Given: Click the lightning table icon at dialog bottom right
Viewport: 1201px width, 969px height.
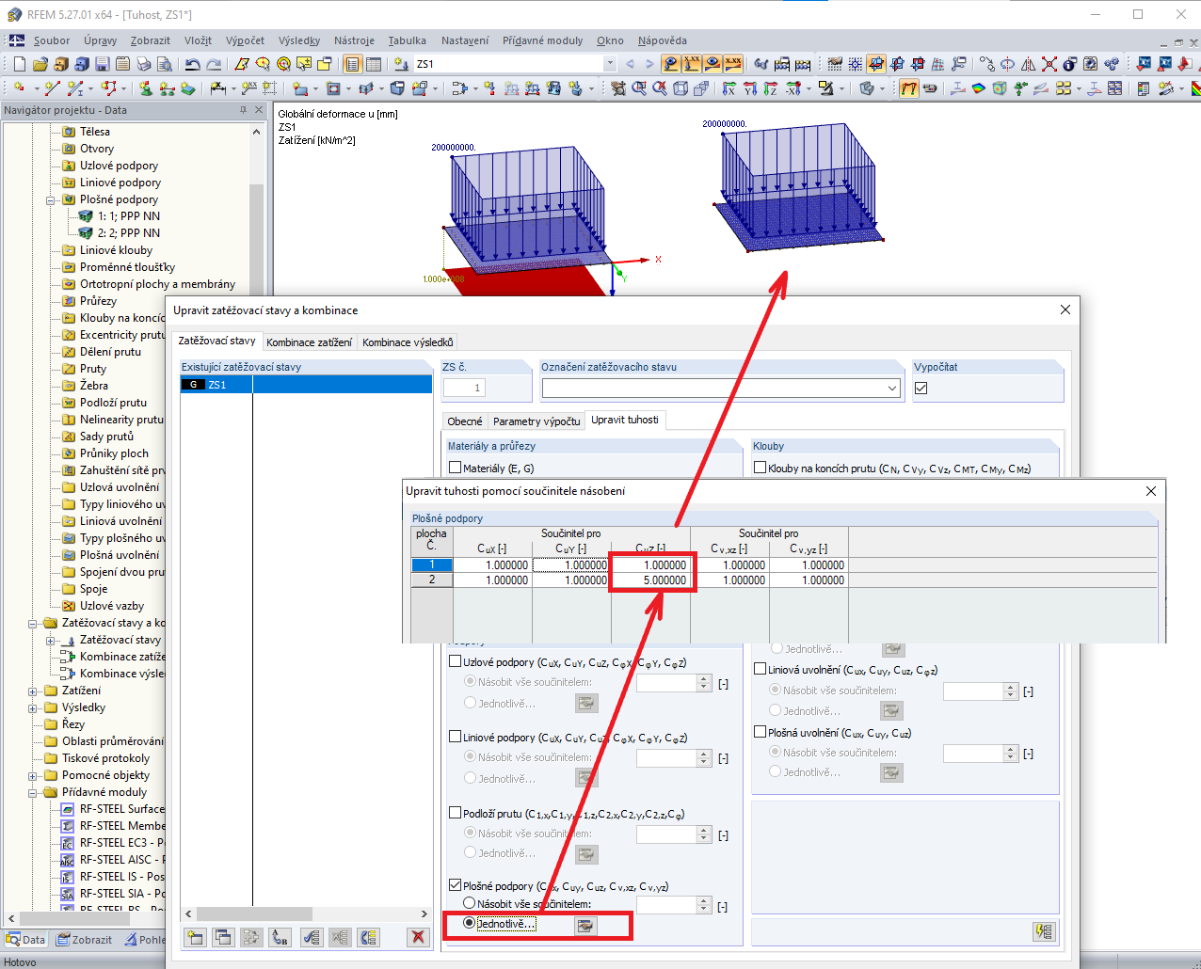Looking at the screenshot, I should [x=1044, y=931].
